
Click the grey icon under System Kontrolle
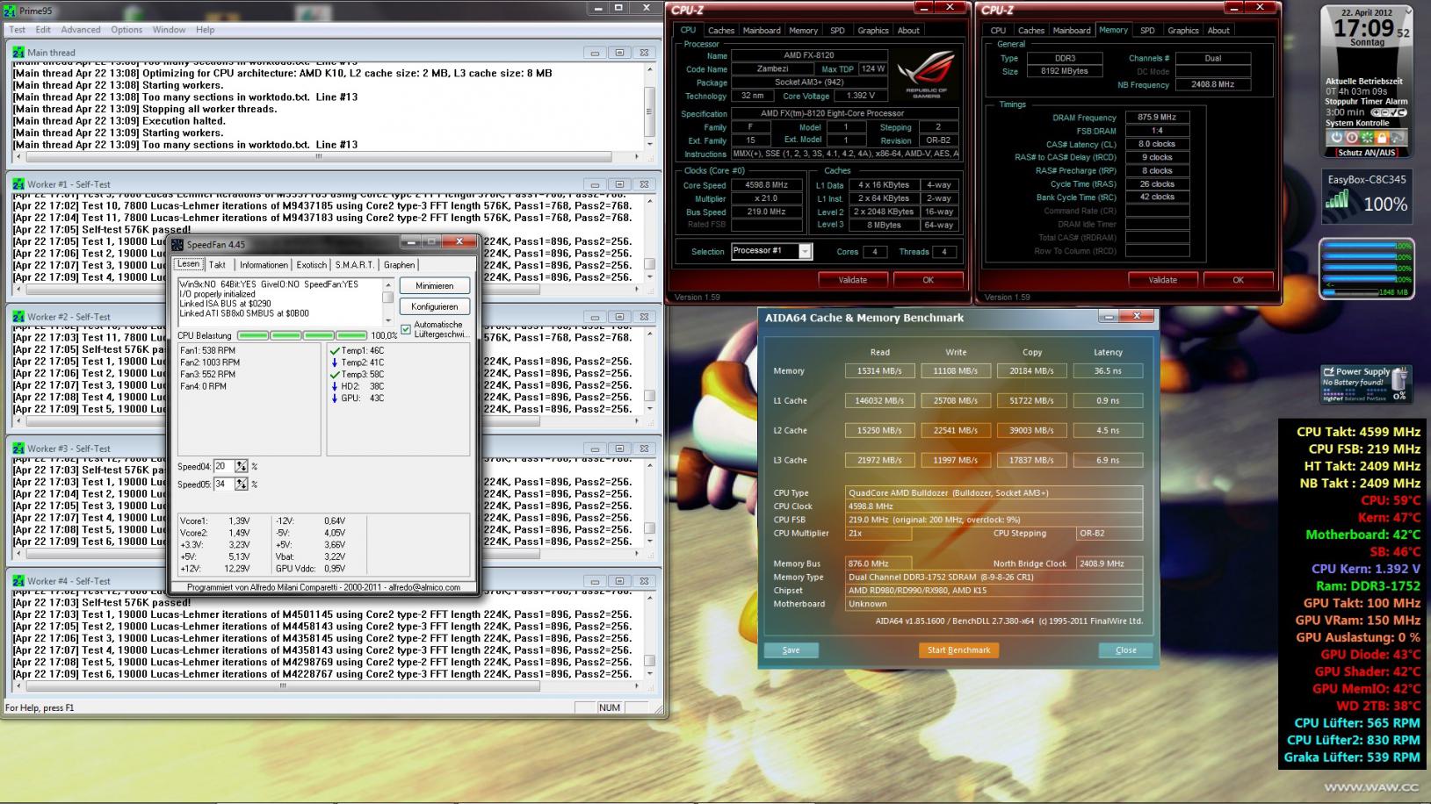pyautogui.click(x=1397, y=138)
